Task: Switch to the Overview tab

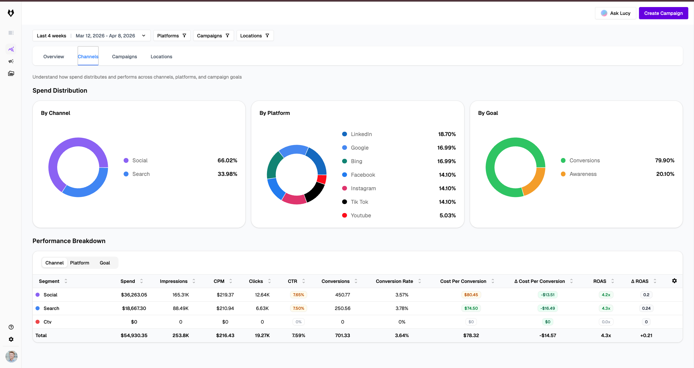Action: 53,56
